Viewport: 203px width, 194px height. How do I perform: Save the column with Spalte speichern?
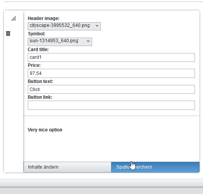(155, 167)
